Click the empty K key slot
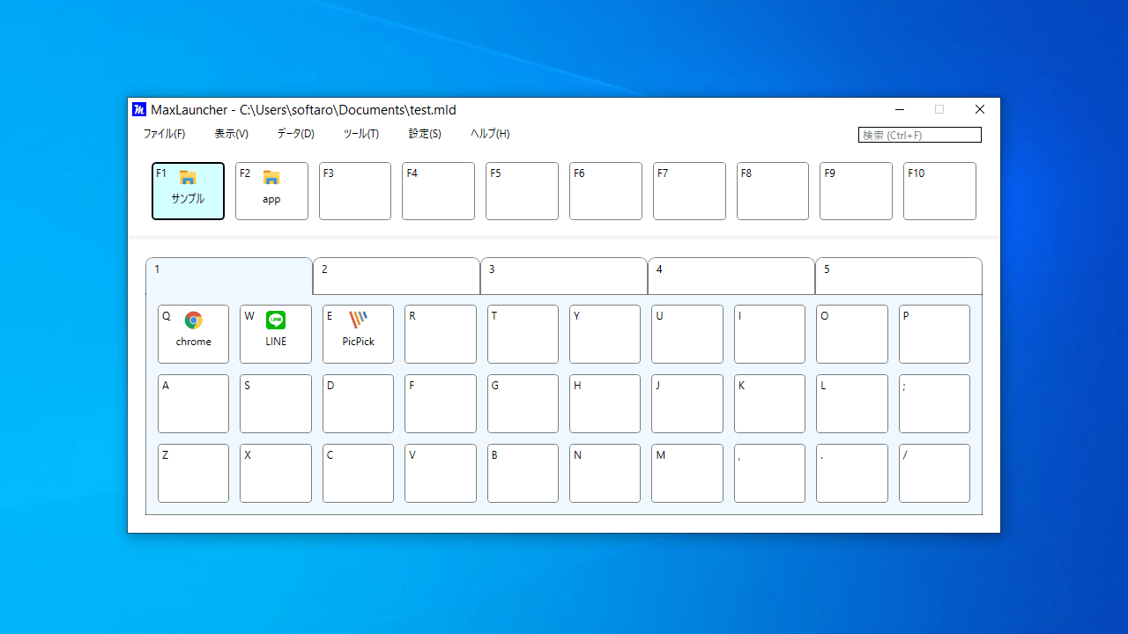 (x=769, y=403)
